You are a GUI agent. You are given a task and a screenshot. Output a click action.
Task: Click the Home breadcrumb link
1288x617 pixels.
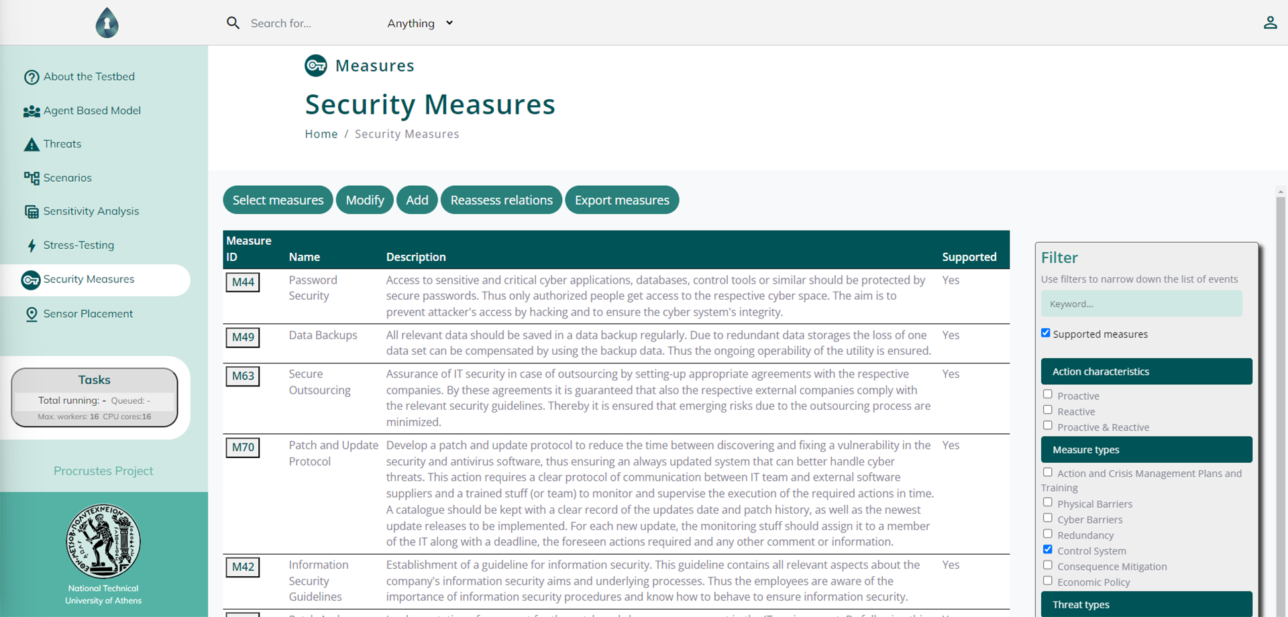tap(321, 134)
